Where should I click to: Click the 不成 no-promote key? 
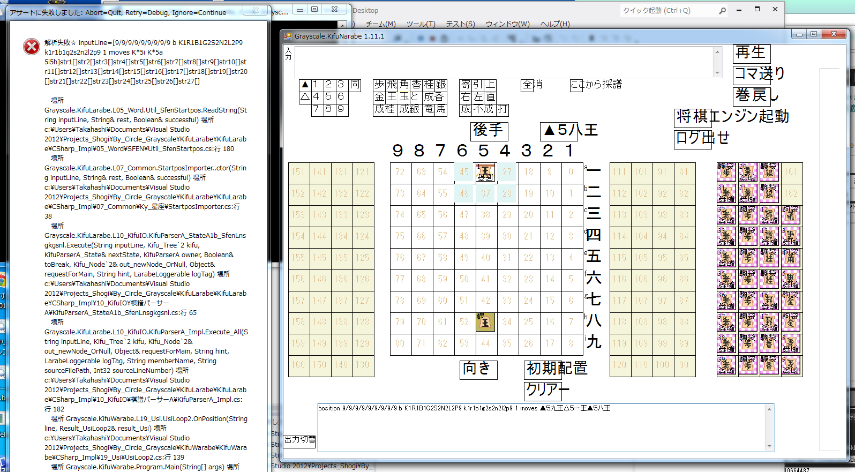(x=484, y=110)
